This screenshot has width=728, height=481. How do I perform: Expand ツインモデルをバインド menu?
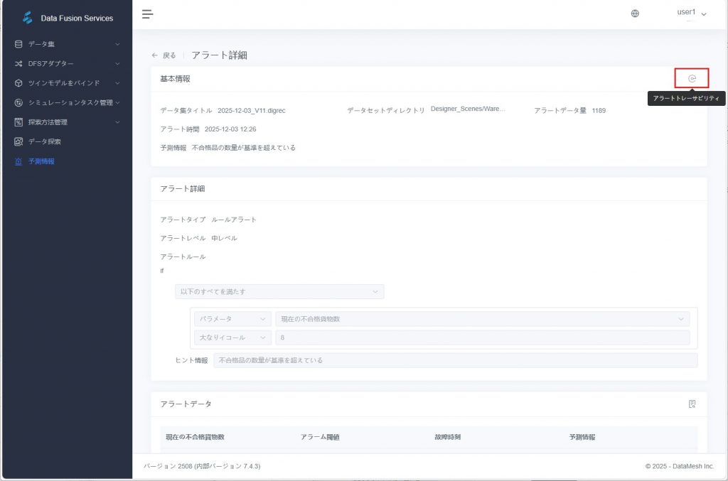67,83
